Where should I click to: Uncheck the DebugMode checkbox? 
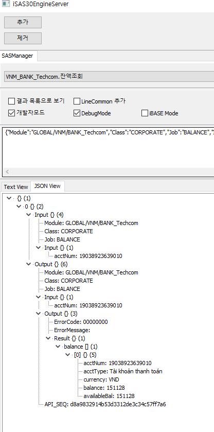click(x=77, y=113)
